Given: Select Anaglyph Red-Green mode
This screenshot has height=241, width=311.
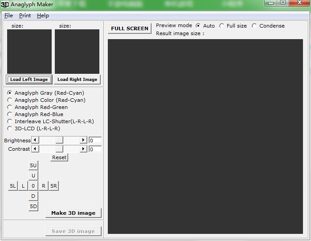Looking at the screenshot, I should point(37,107).
